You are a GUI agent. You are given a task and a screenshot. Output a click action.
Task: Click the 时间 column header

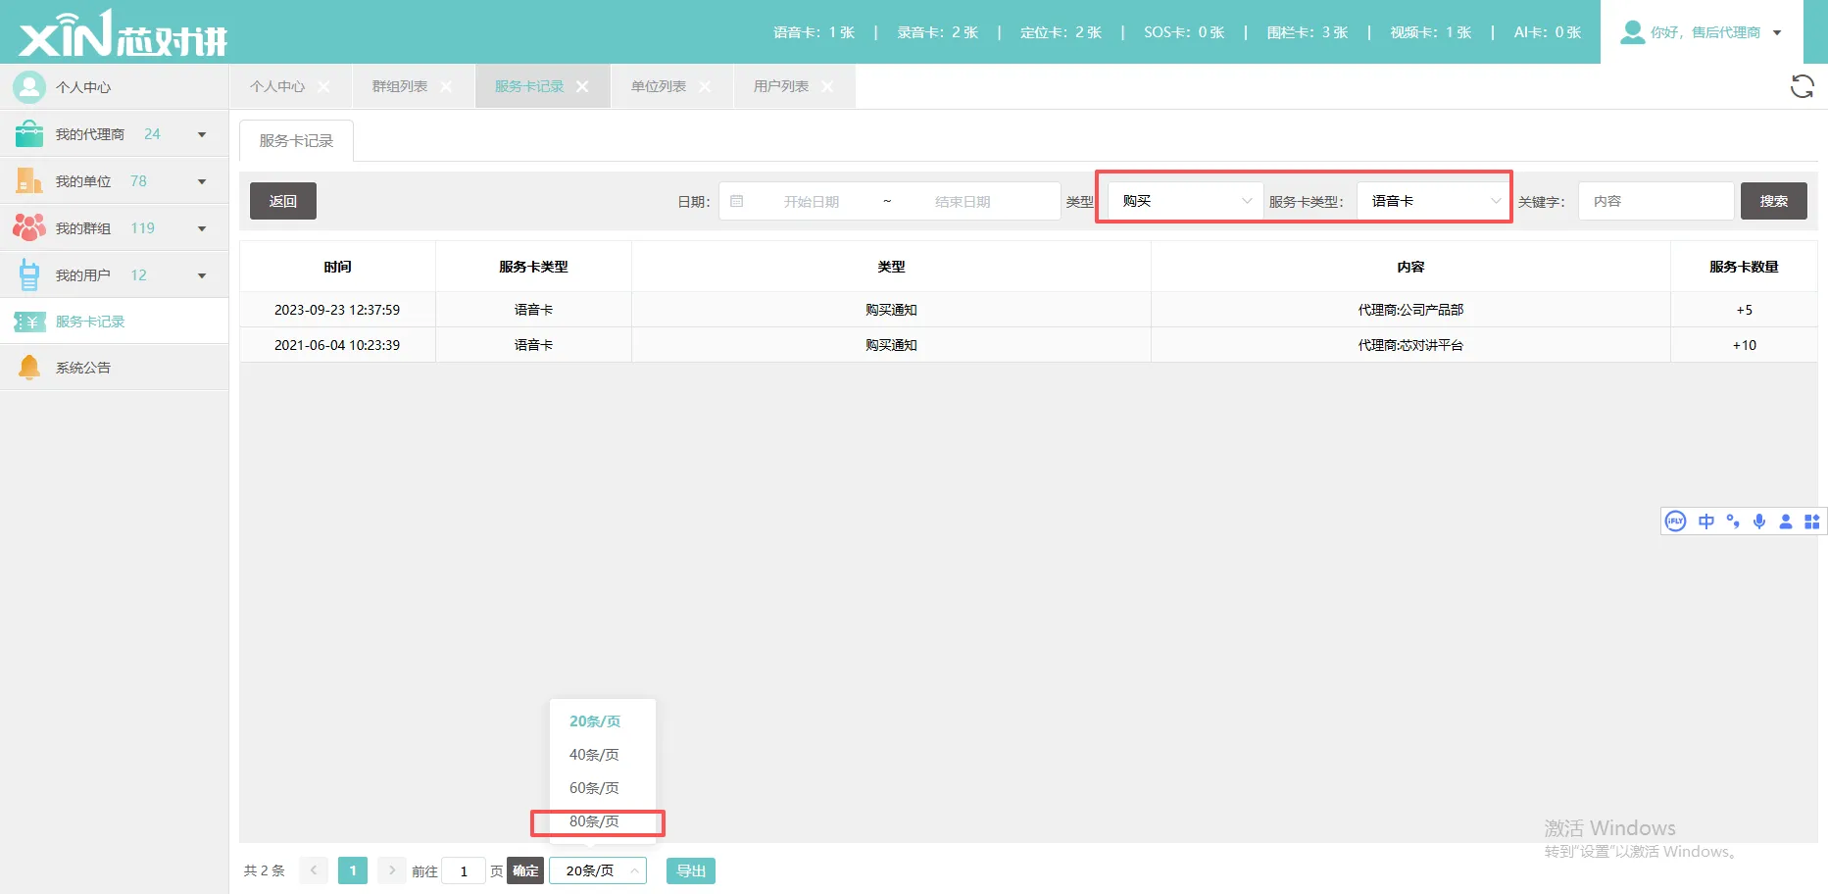[337, 267]
